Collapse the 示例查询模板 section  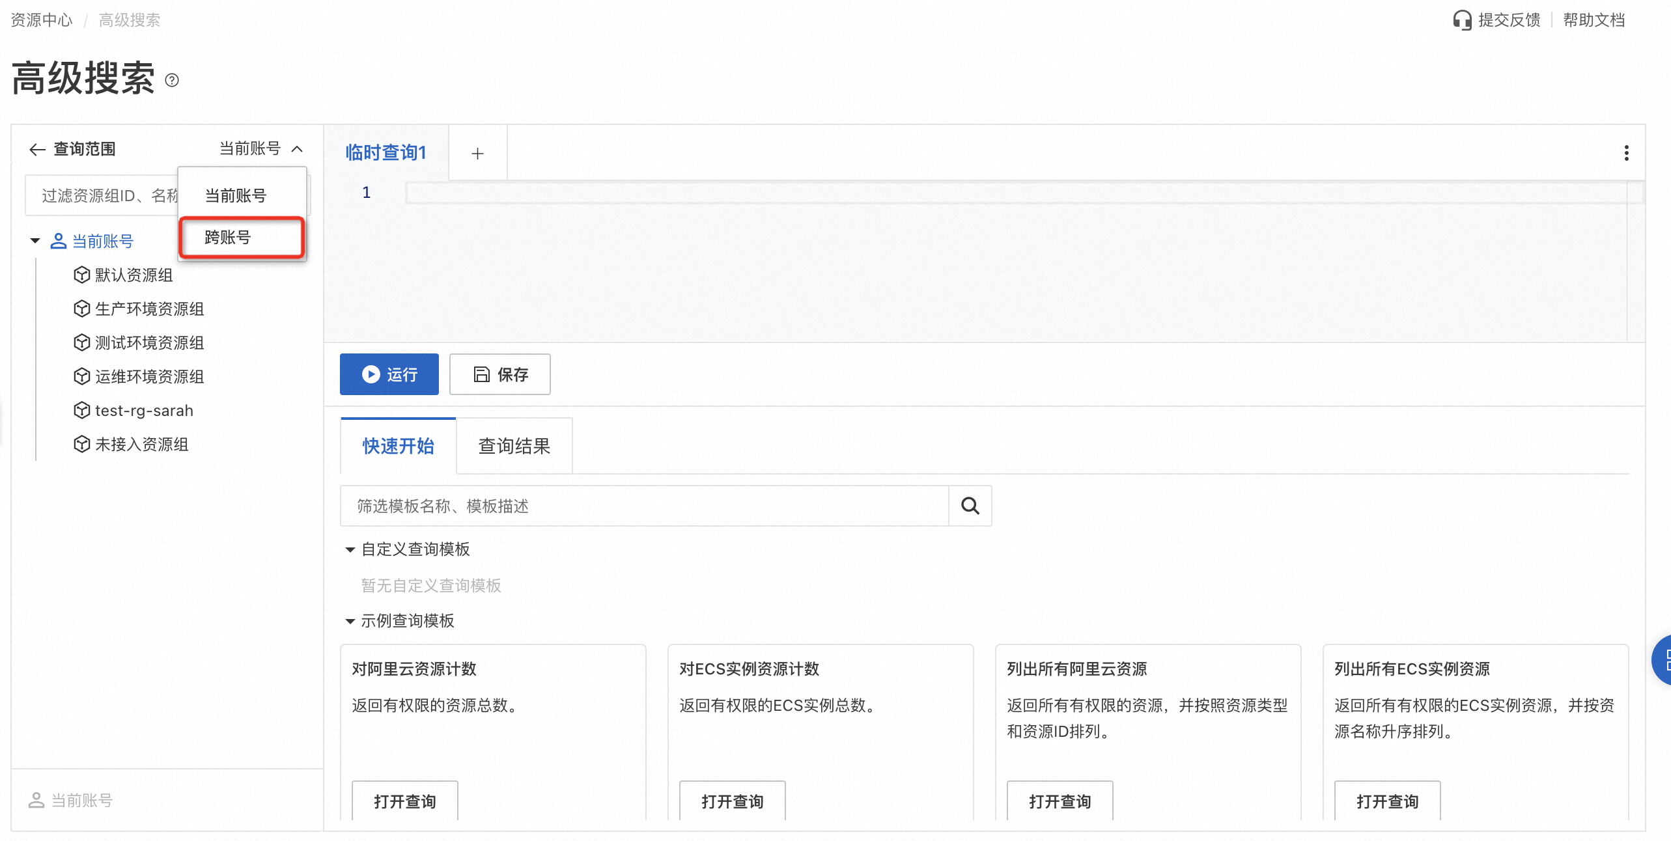click(x=350, y=622)
